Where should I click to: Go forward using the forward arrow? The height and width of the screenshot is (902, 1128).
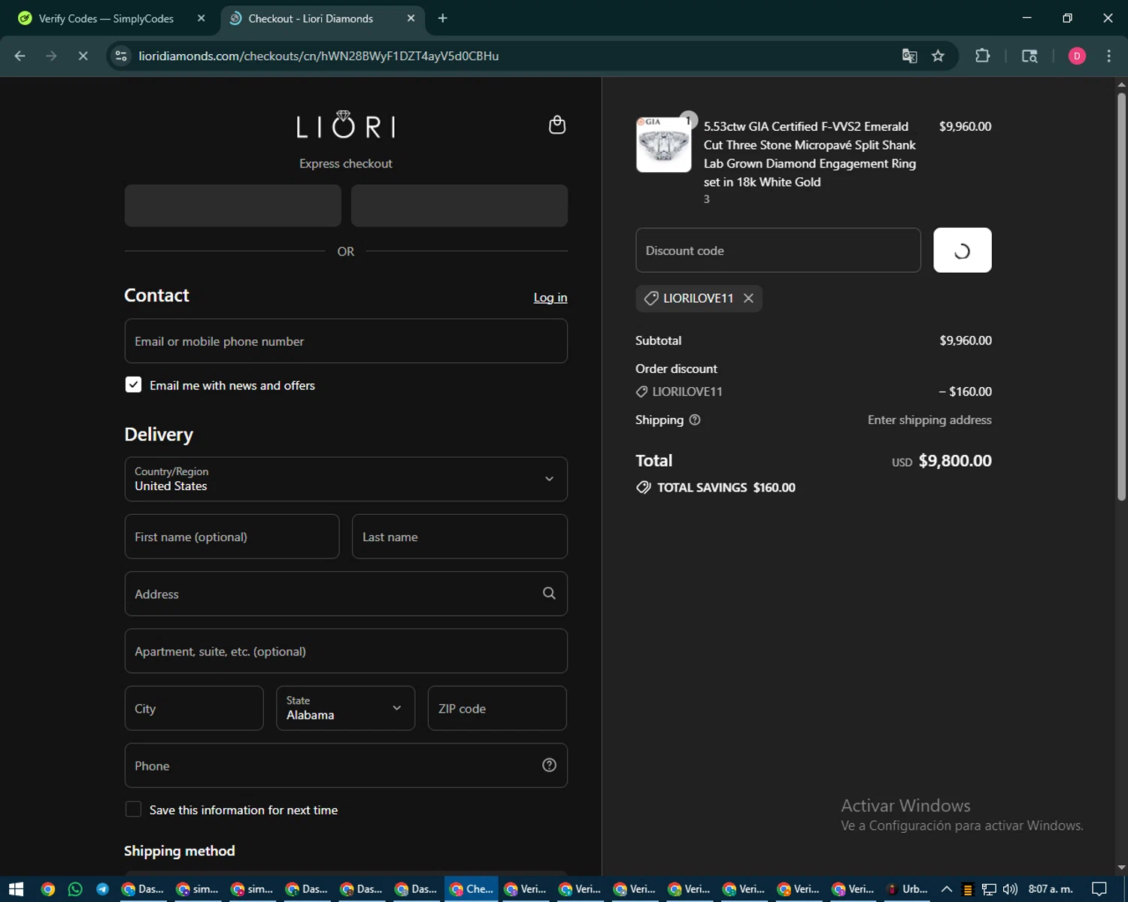(x=51, y=56)
